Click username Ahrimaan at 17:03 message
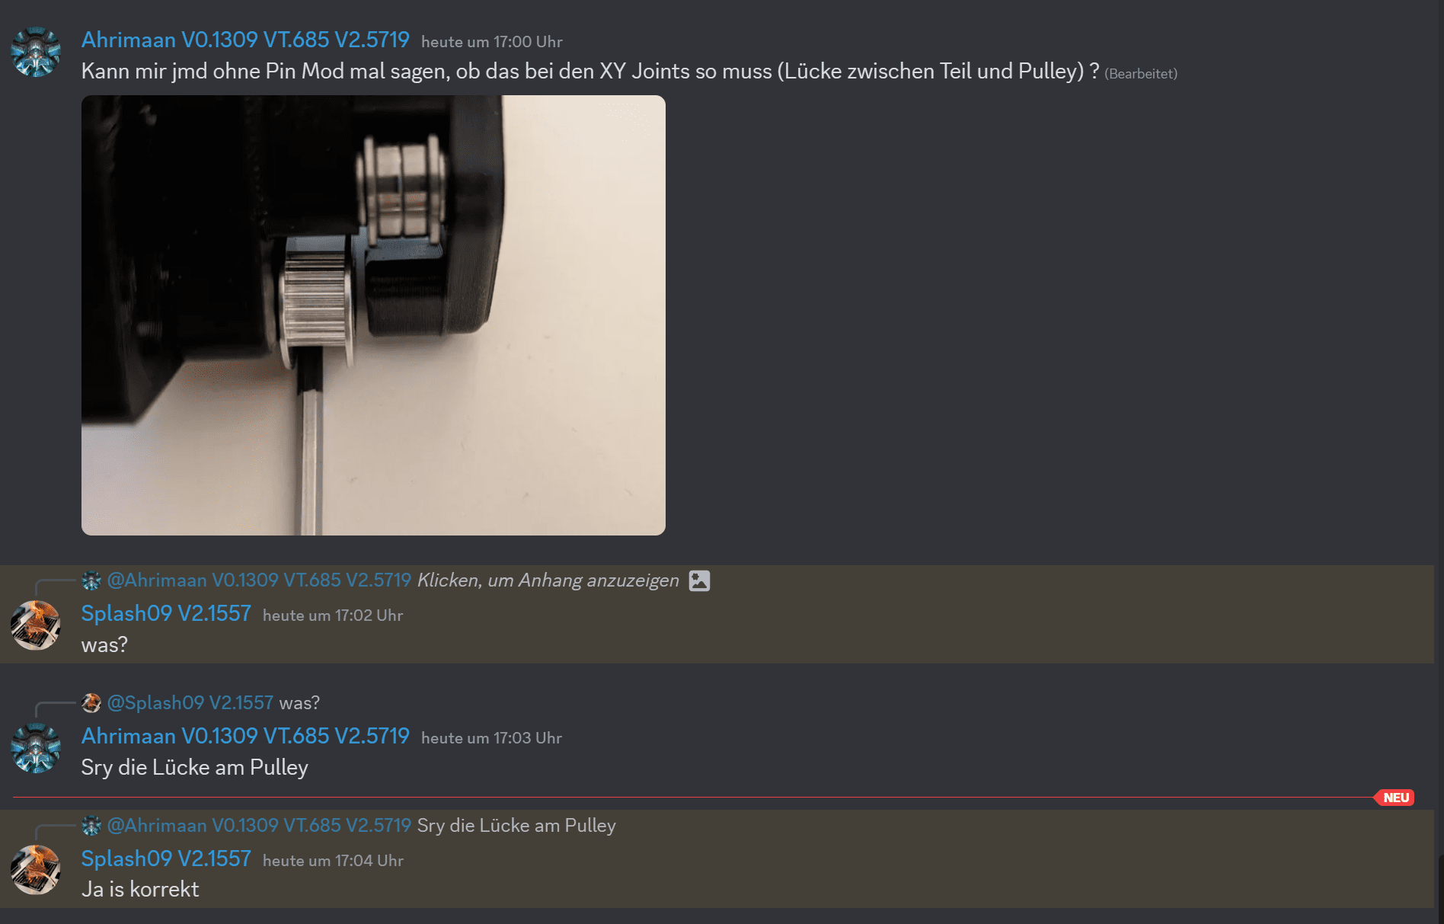This screenshot has height=924, width=1444. tap(245, 736)
